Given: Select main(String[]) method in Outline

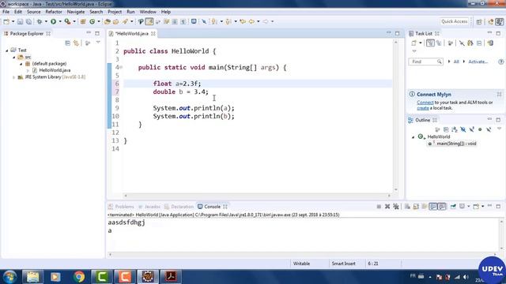Looking at the screenshot, I should (452, 144).
